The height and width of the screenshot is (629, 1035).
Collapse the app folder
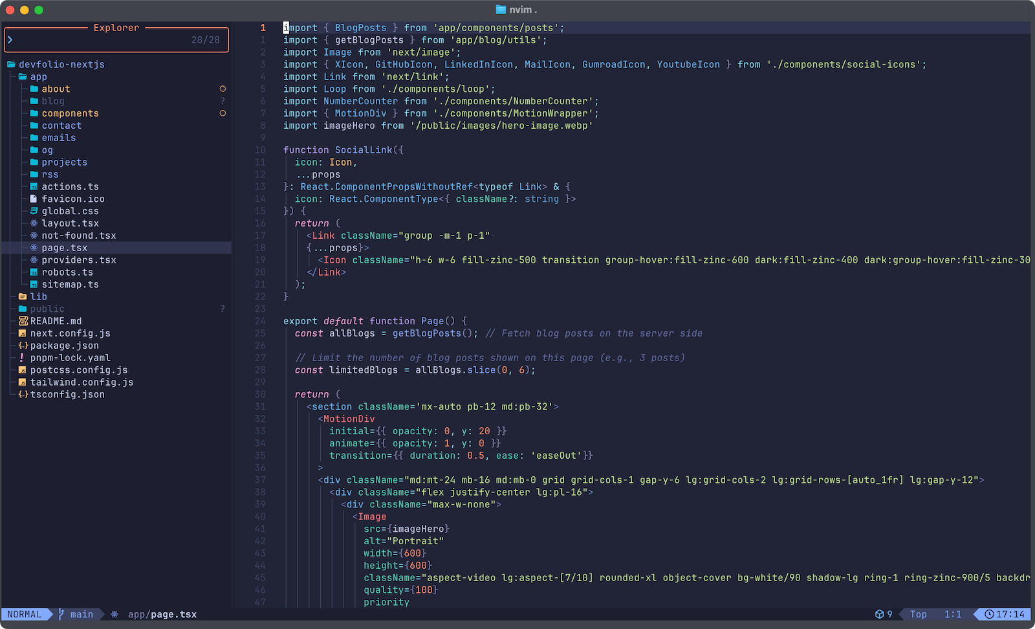(x=39, y=76)
